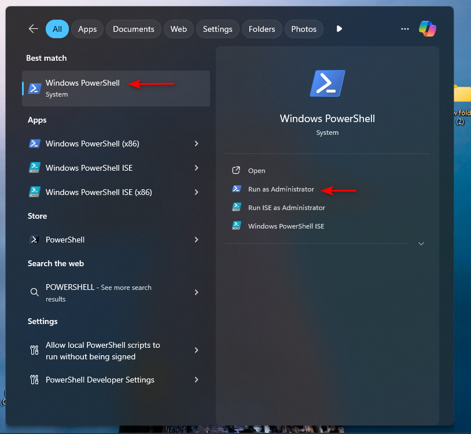
Task: Click the Windows PowerShell ISE icon in the Apps list
Action: click(35, 168)
